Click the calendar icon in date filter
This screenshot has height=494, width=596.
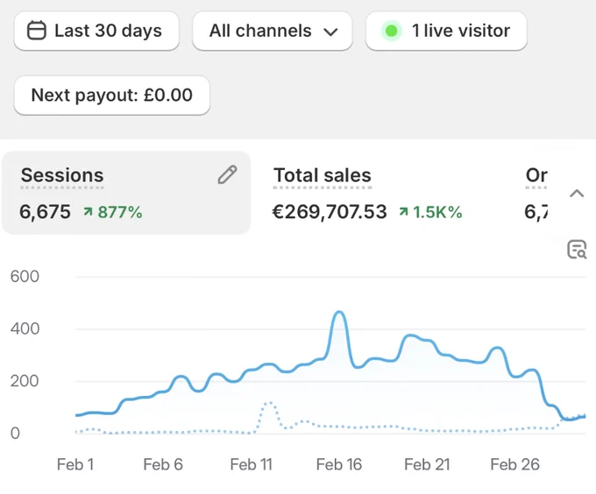37,31
